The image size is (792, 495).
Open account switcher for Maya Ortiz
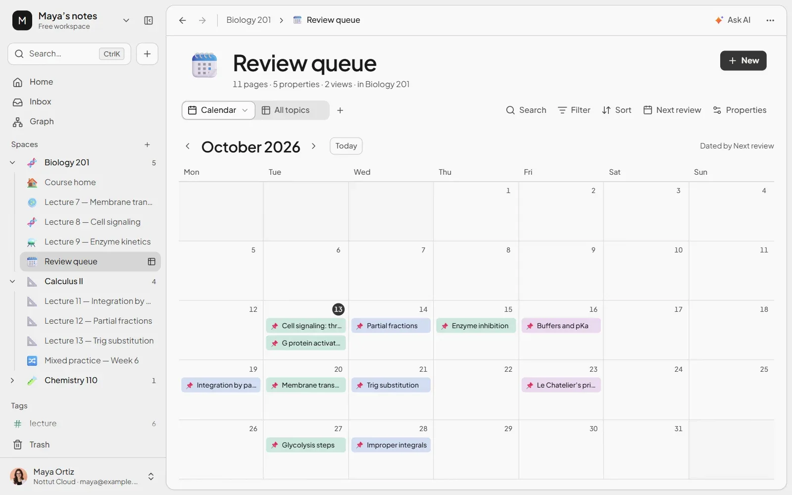[151, 477]
